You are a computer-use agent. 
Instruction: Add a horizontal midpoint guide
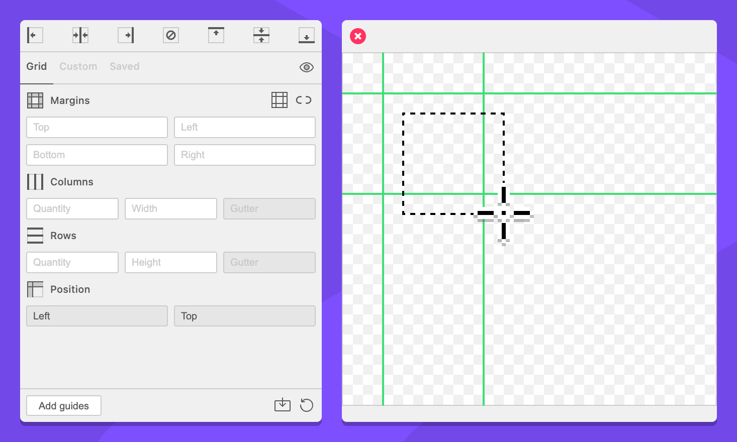click(x=261, y=35)
